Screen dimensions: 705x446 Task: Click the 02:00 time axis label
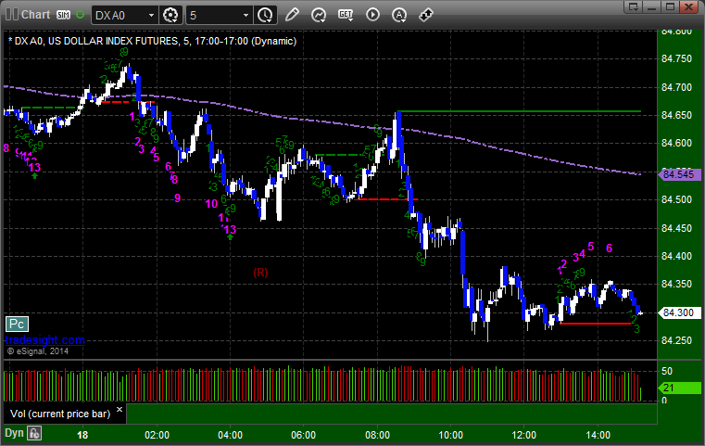click(x=157, y=435)
